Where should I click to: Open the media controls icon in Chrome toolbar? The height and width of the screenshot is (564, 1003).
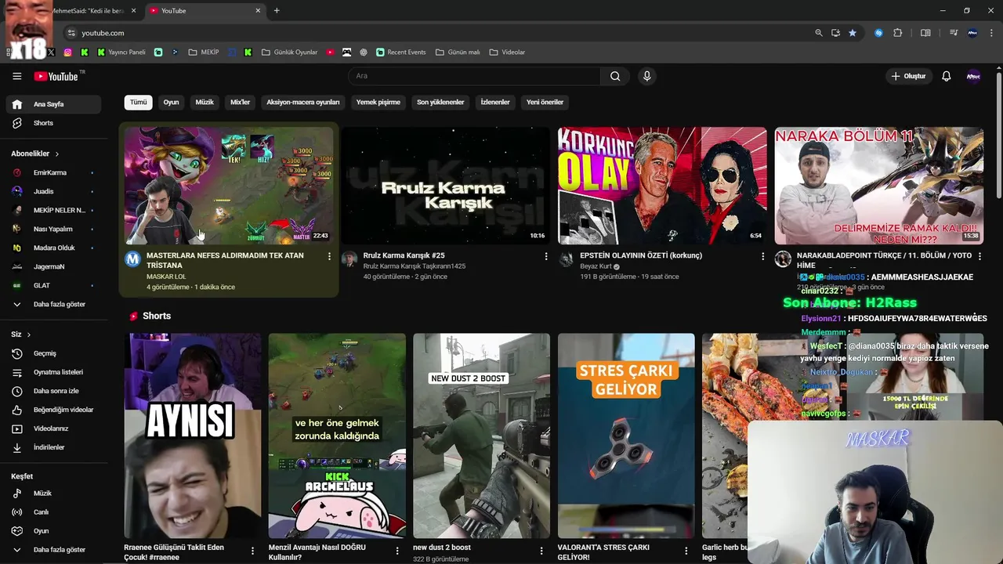point(954,33)
